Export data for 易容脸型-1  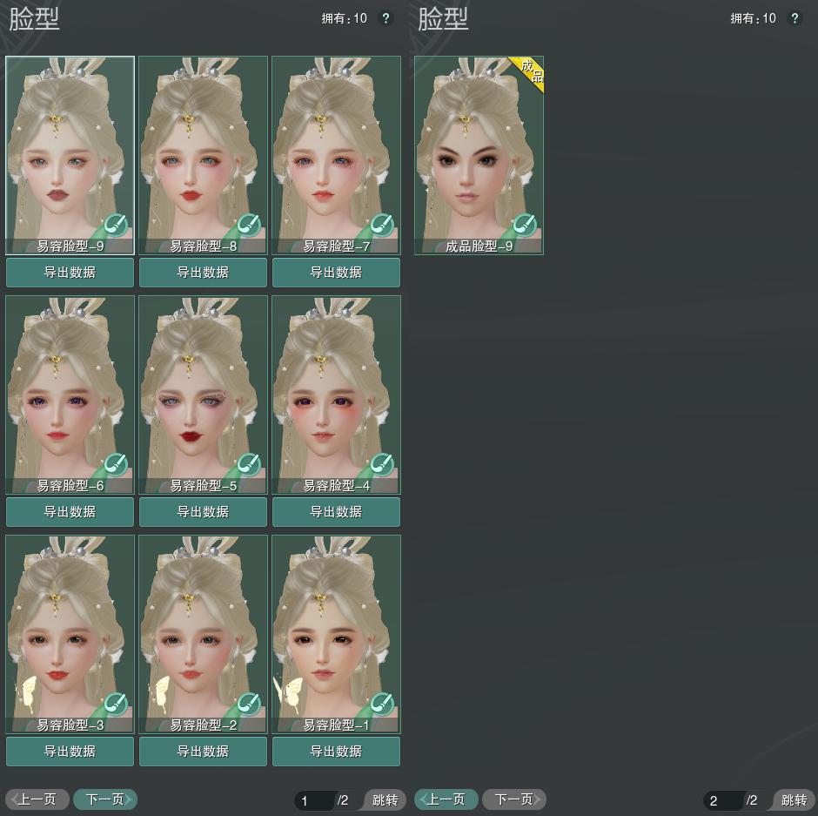pyautogui.click(x=337, y=752)
